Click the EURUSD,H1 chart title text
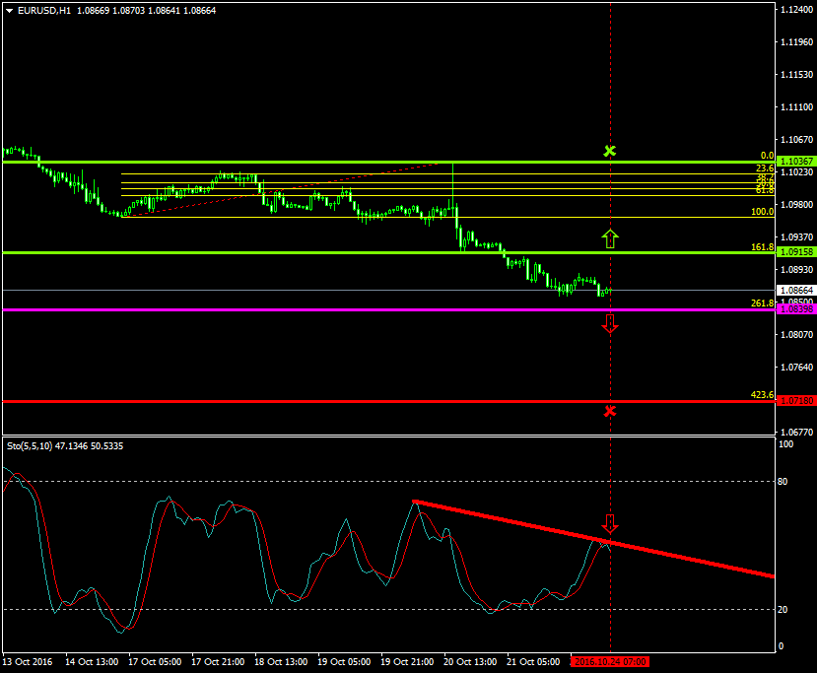 (35, 10)
